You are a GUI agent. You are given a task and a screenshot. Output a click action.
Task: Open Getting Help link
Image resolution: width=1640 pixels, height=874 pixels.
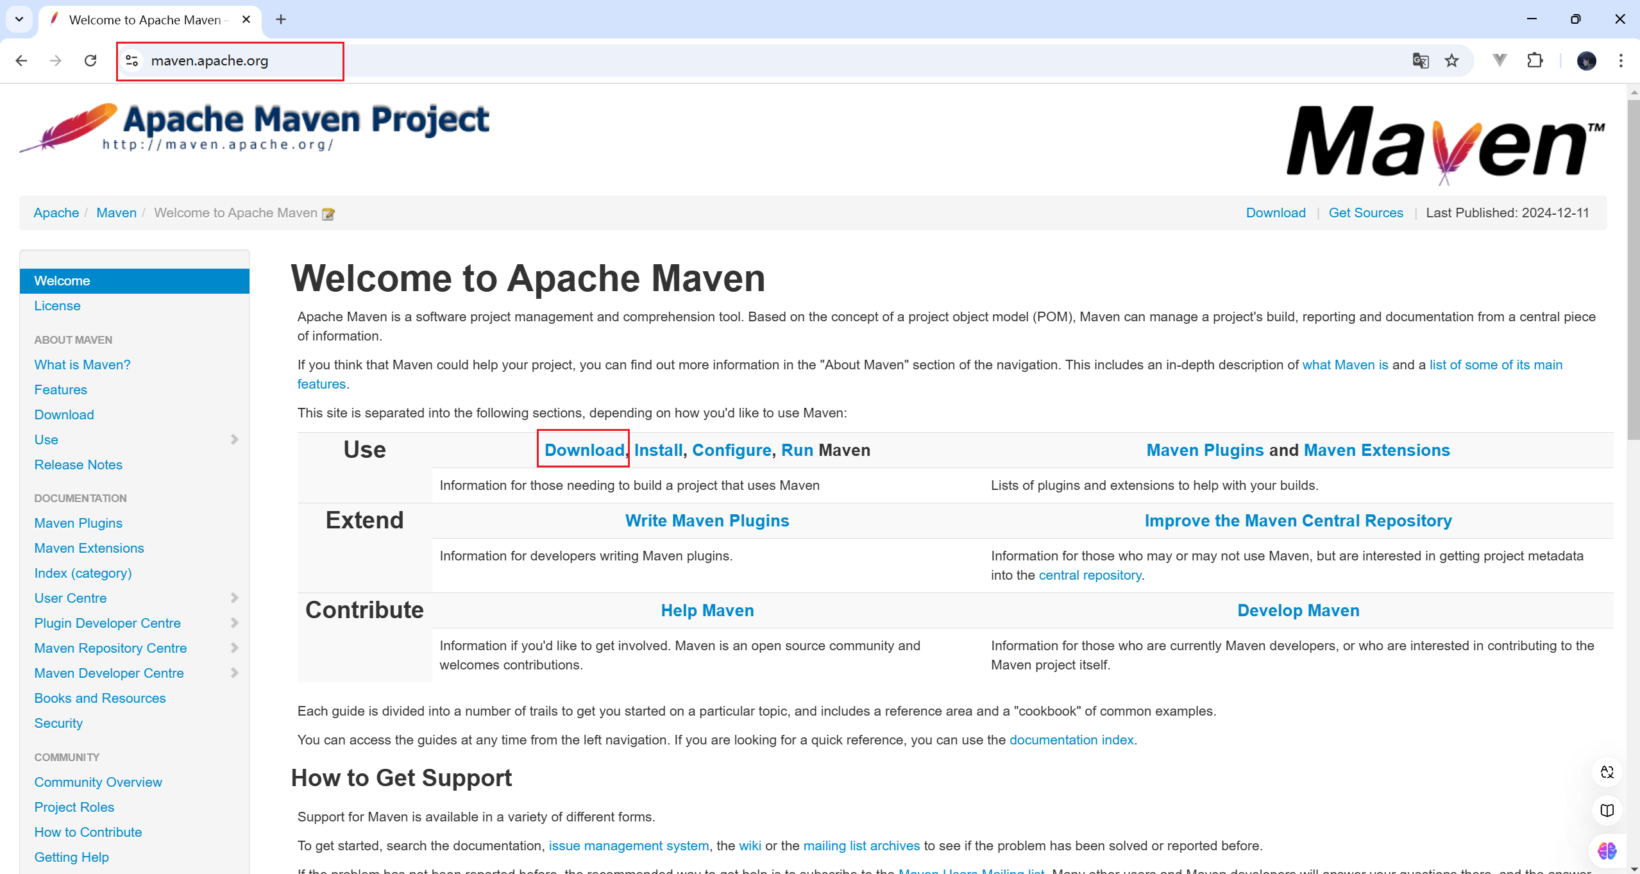pos(71,857)
